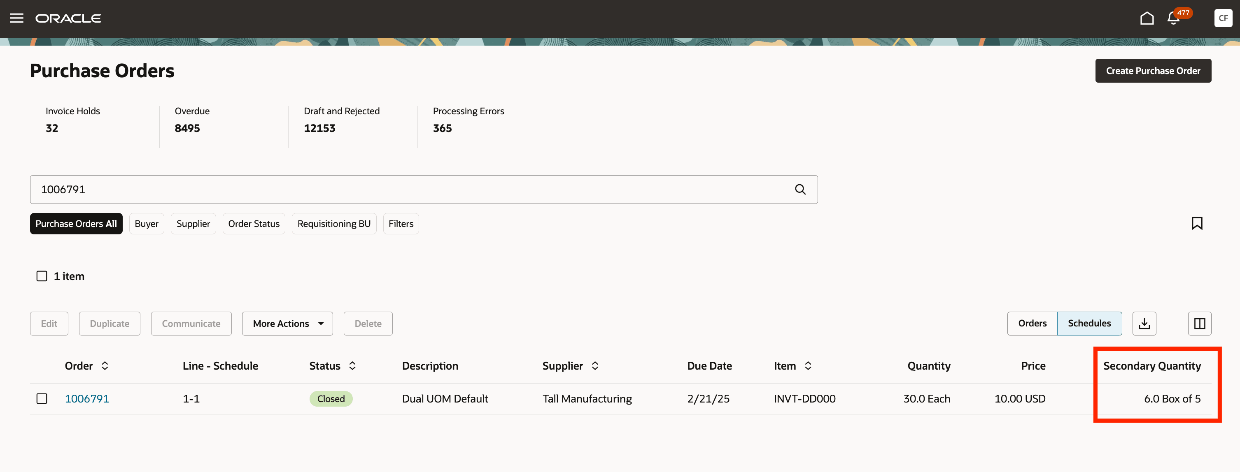Select the Purchase Orders All tab
The width and height of the screenshot is (1240, 472).
click(76, 224)
